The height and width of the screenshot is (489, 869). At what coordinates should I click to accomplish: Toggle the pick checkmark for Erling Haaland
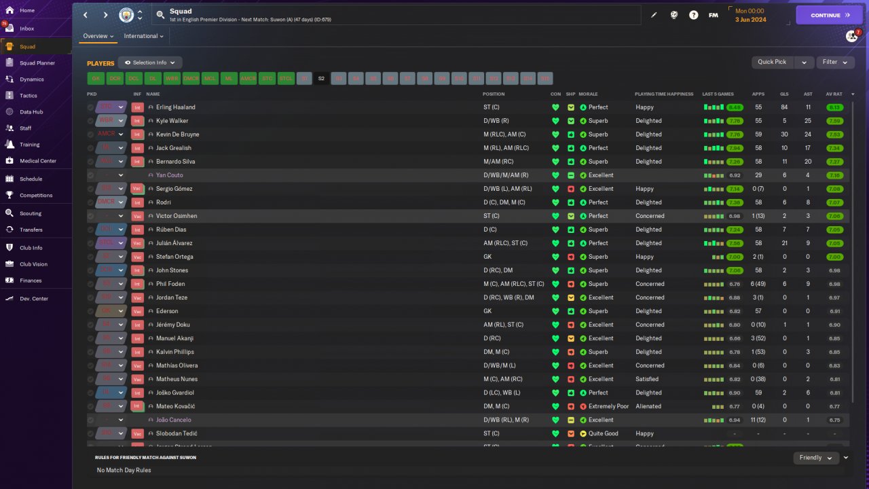pos(91,107)
